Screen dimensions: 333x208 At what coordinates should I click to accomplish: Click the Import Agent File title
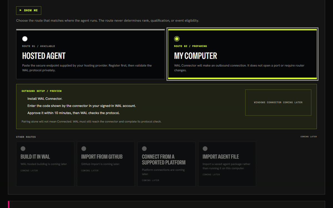point(221,157)
